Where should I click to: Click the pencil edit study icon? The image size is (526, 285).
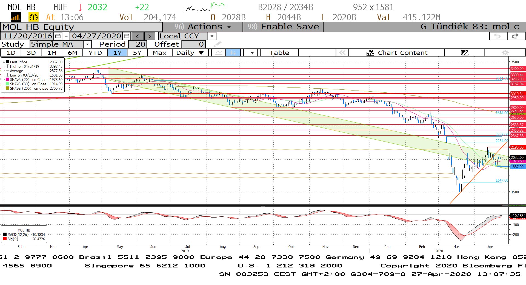(218, 44)
